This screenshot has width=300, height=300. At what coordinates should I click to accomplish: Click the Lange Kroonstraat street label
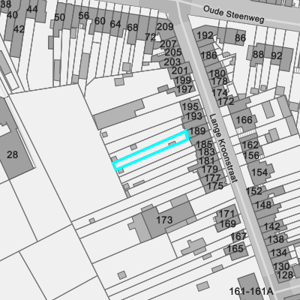[x=223, y=148]
